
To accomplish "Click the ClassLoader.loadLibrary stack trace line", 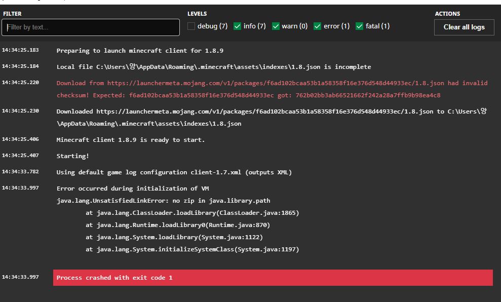I will [x=192, y=213].
